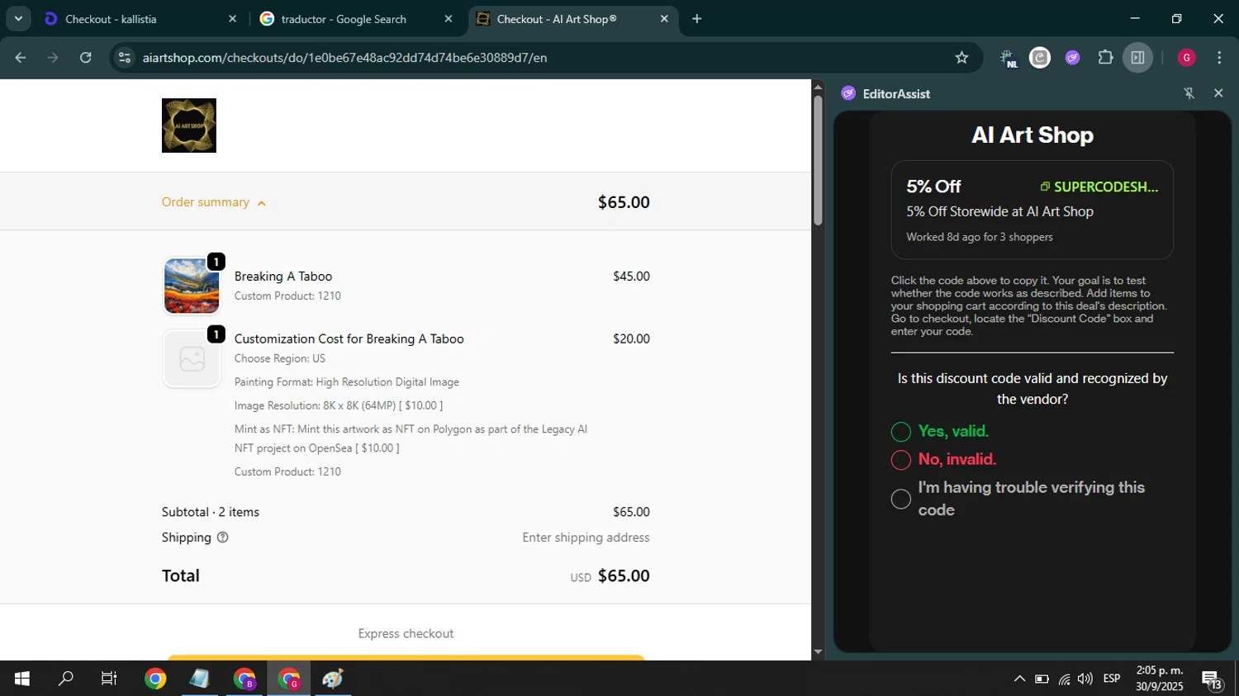This screenshot has width=1239, height=696.
Task: Select the "Yes, valid." radio option
Action: pos(901,432)
